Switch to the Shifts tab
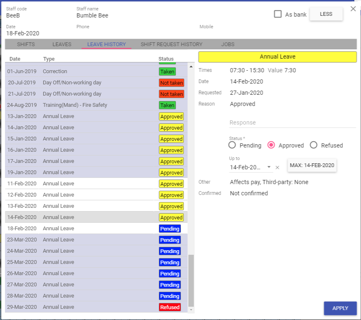The height and width of the screenshot is (320, 361). pyautogui.click(x=26, y=44)
